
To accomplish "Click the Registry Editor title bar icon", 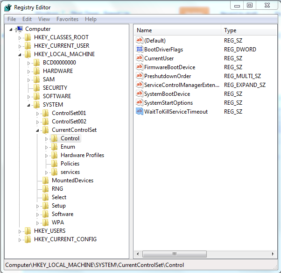I will pos(8,7).
